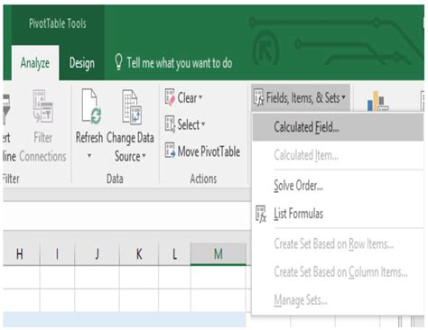This screenshot has width=428, height=330.
Task: Click the Tell me lightbulb icon
Action: coord(118,62)
